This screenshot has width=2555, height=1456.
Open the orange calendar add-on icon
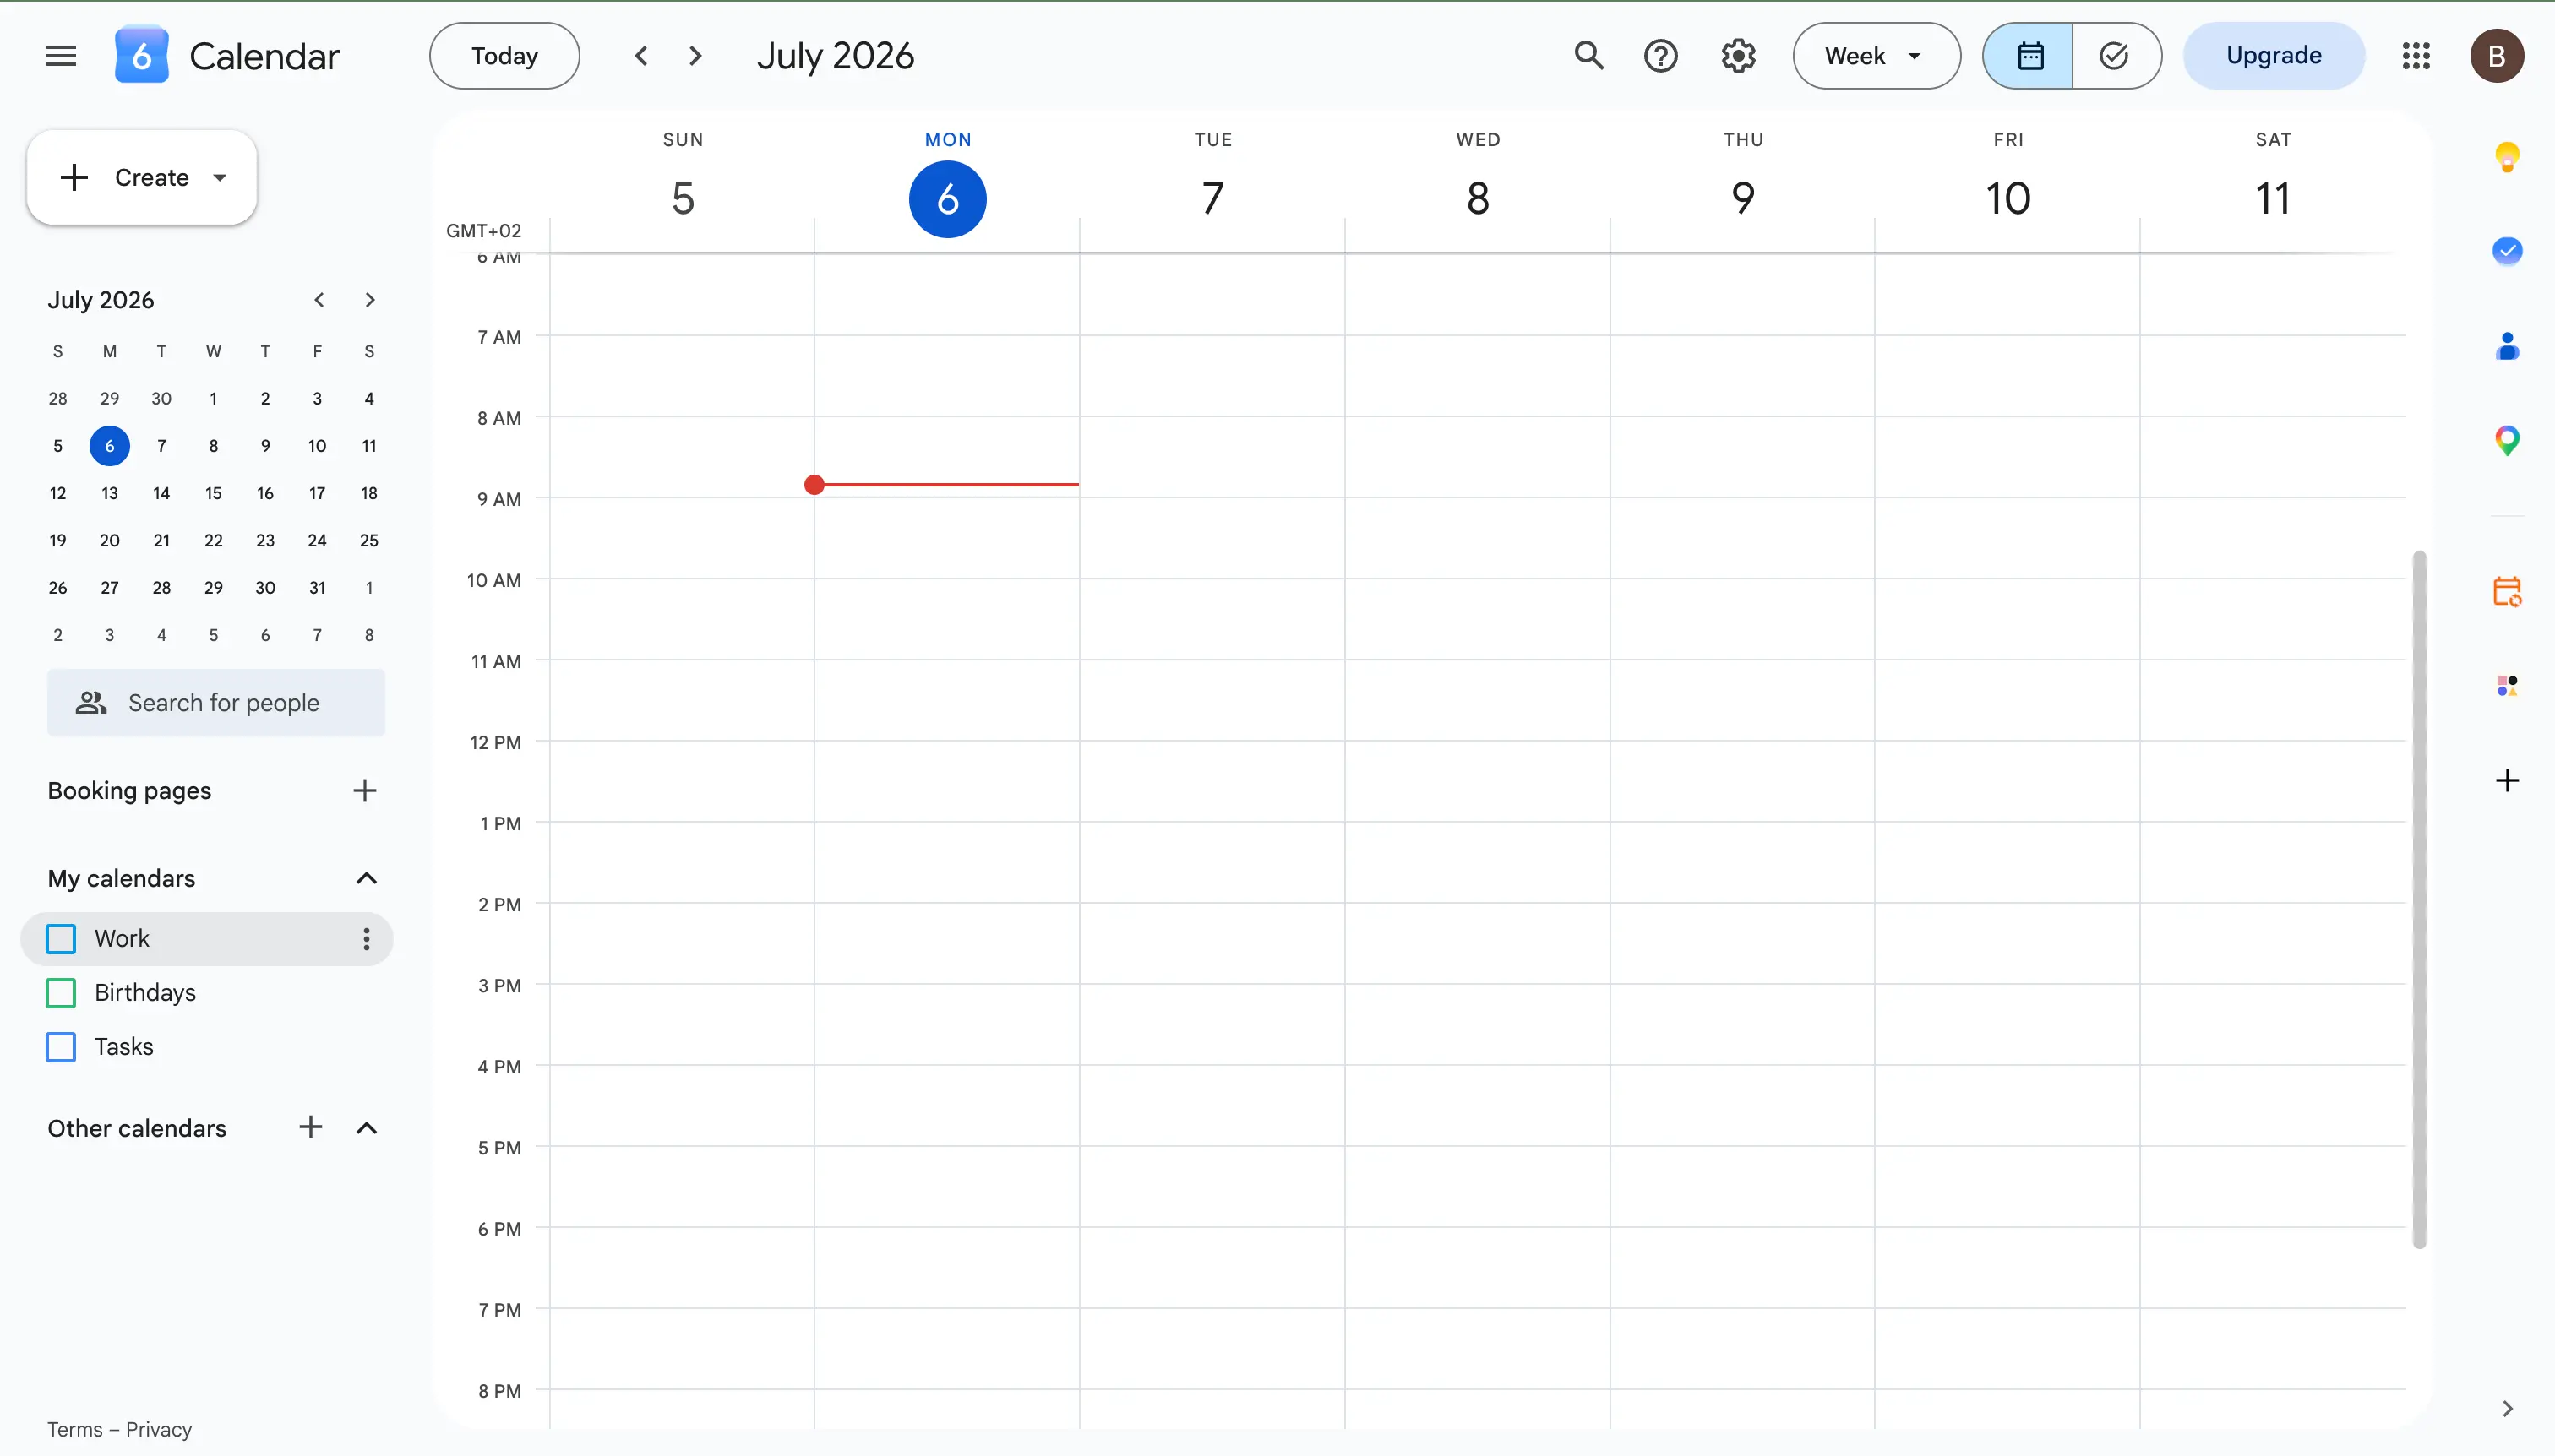[2507, 591]
